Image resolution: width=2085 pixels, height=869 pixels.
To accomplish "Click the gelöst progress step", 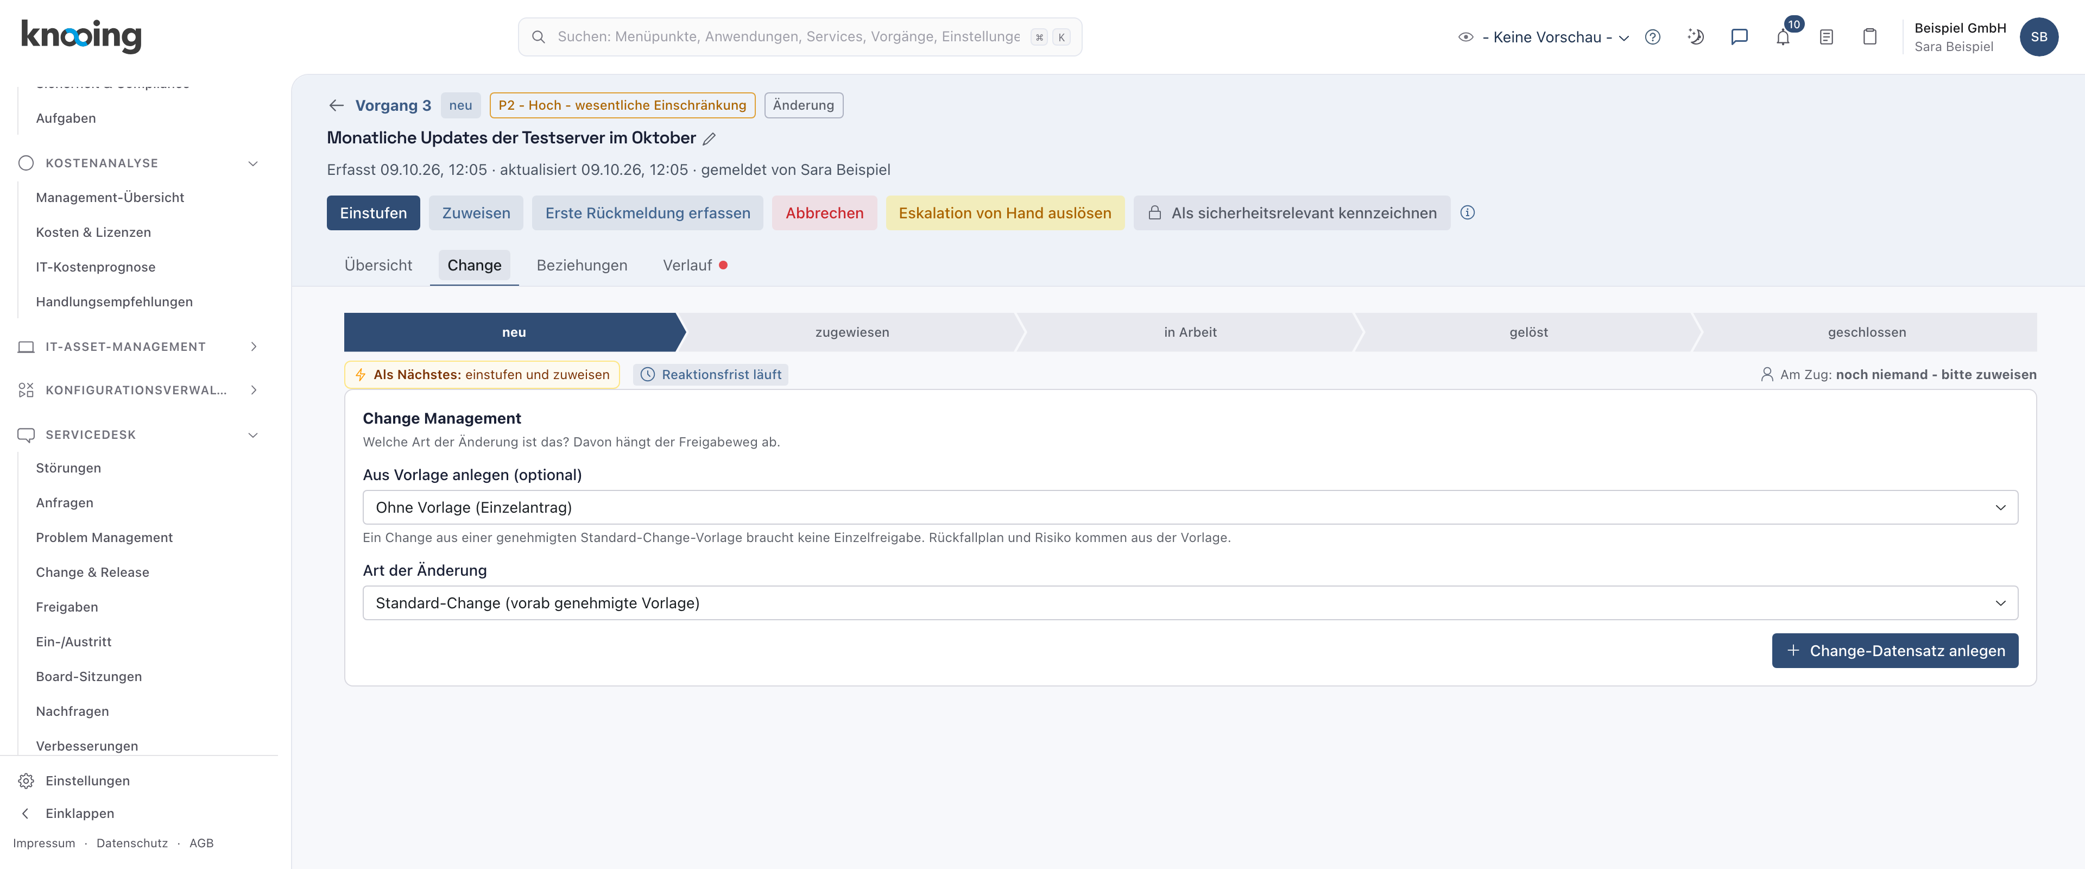I will point(1528,332).
